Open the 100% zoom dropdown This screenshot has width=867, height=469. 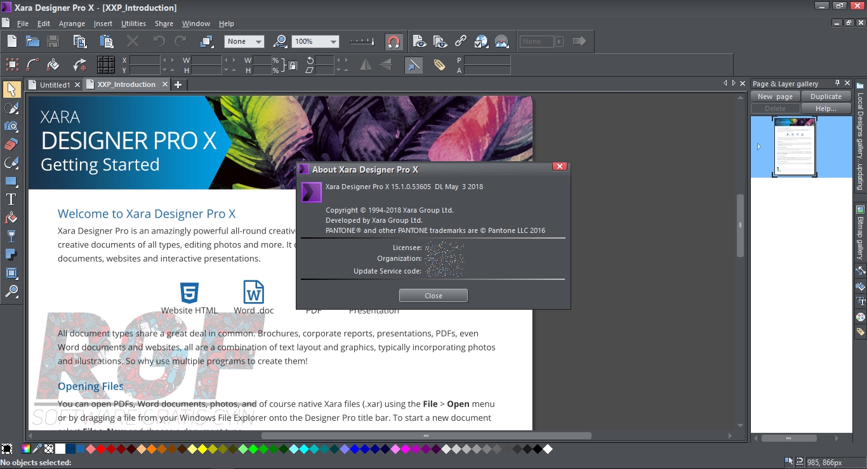315,41
